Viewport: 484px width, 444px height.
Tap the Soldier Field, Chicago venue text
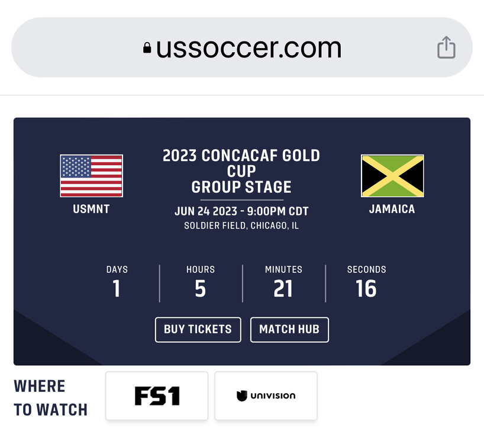(x=241, y=226)
